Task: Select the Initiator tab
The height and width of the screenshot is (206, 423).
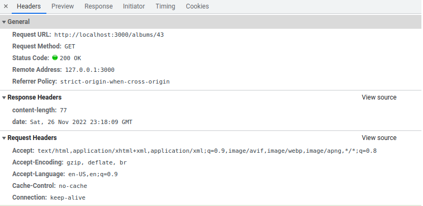Action: [x=134, y=6]
